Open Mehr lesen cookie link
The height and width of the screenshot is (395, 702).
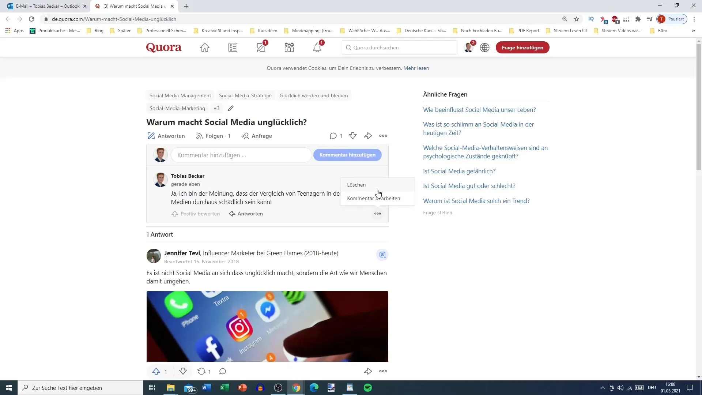click(416, 68)
